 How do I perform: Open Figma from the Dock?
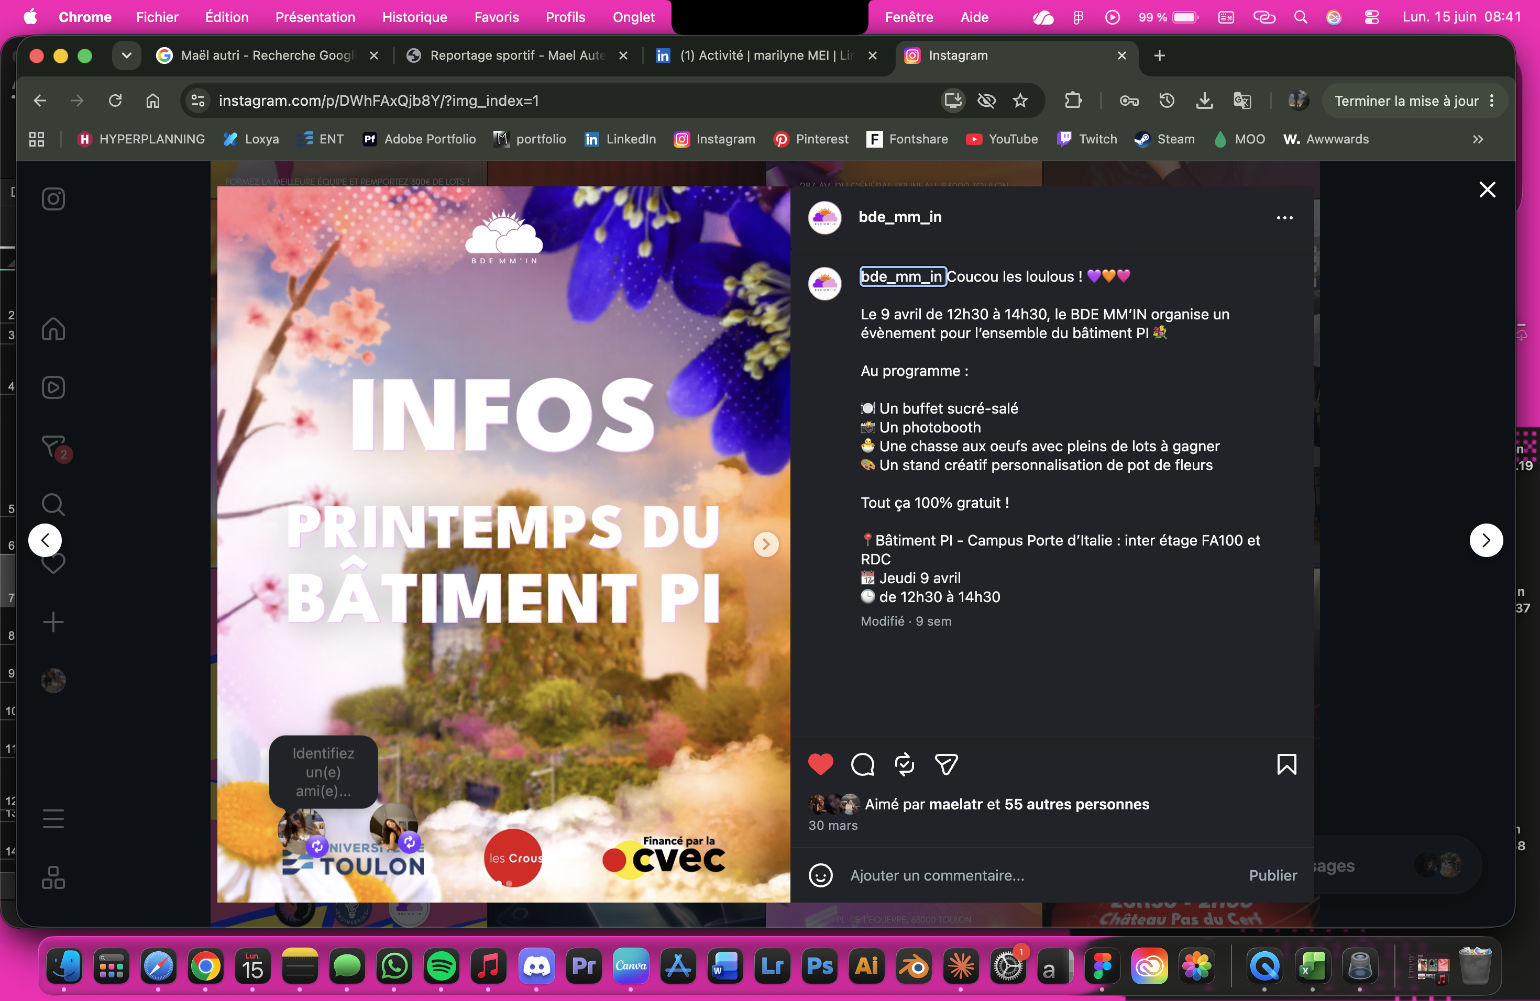tap(1102, 967)
